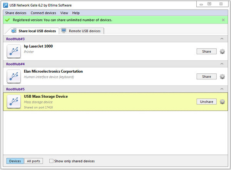The image size is (231, 170).
Task: Click the green registered checkmark icon
Action: [7, 20]
